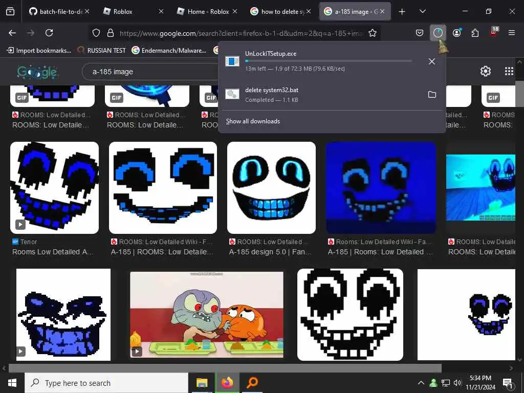Go to Google home via logo
The image size is (524, 393).
(x=37, y=72)
